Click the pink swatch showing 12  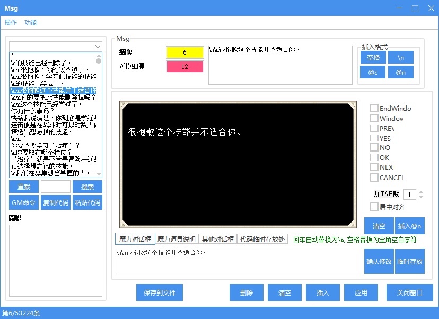185,67
